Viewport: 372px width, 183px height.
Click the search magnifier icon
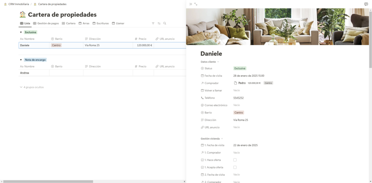tap(165, 23)
